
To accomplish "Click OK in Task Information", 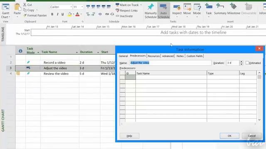I will (x=229, y=136).
